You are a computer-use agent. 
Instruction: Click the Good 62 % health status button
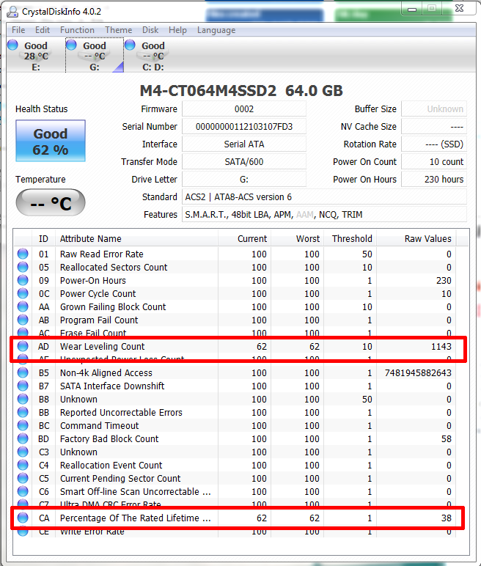click(51, 141)
